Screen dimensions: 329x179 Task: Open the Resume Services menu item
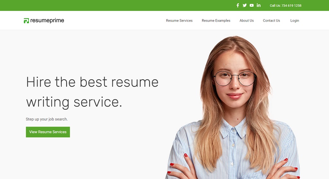(x=179, y=21)
